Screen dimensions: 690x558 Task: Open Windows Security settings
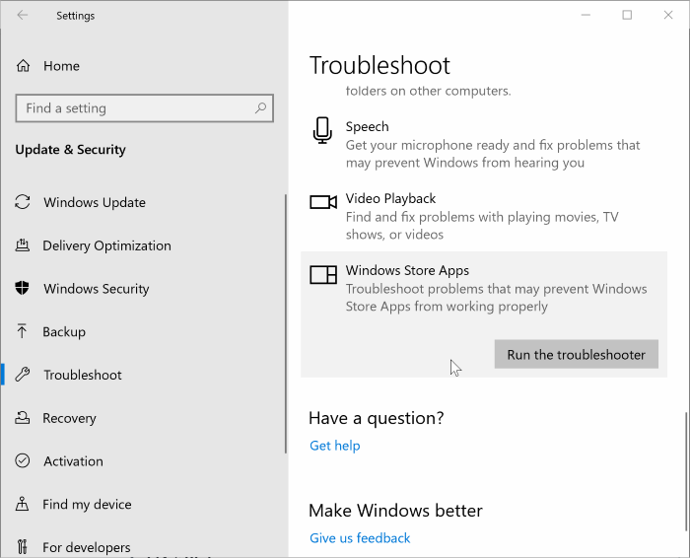[96, 289]
